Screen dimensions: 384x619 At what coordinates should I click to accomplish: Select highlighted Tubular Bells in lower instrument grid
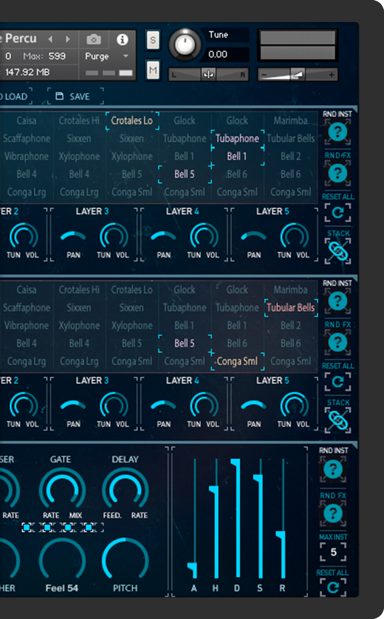(291, 307)
